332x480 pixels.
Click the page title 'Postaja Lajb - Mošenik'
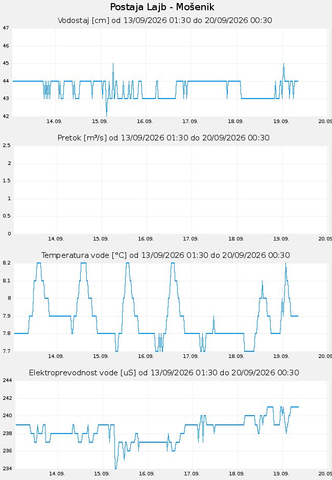pos(162,7)
